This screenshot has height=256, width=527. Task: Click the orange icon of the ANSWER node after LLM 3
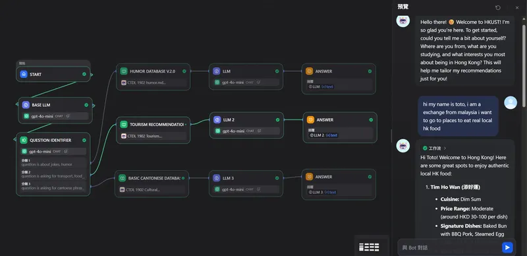pos(309,177)
